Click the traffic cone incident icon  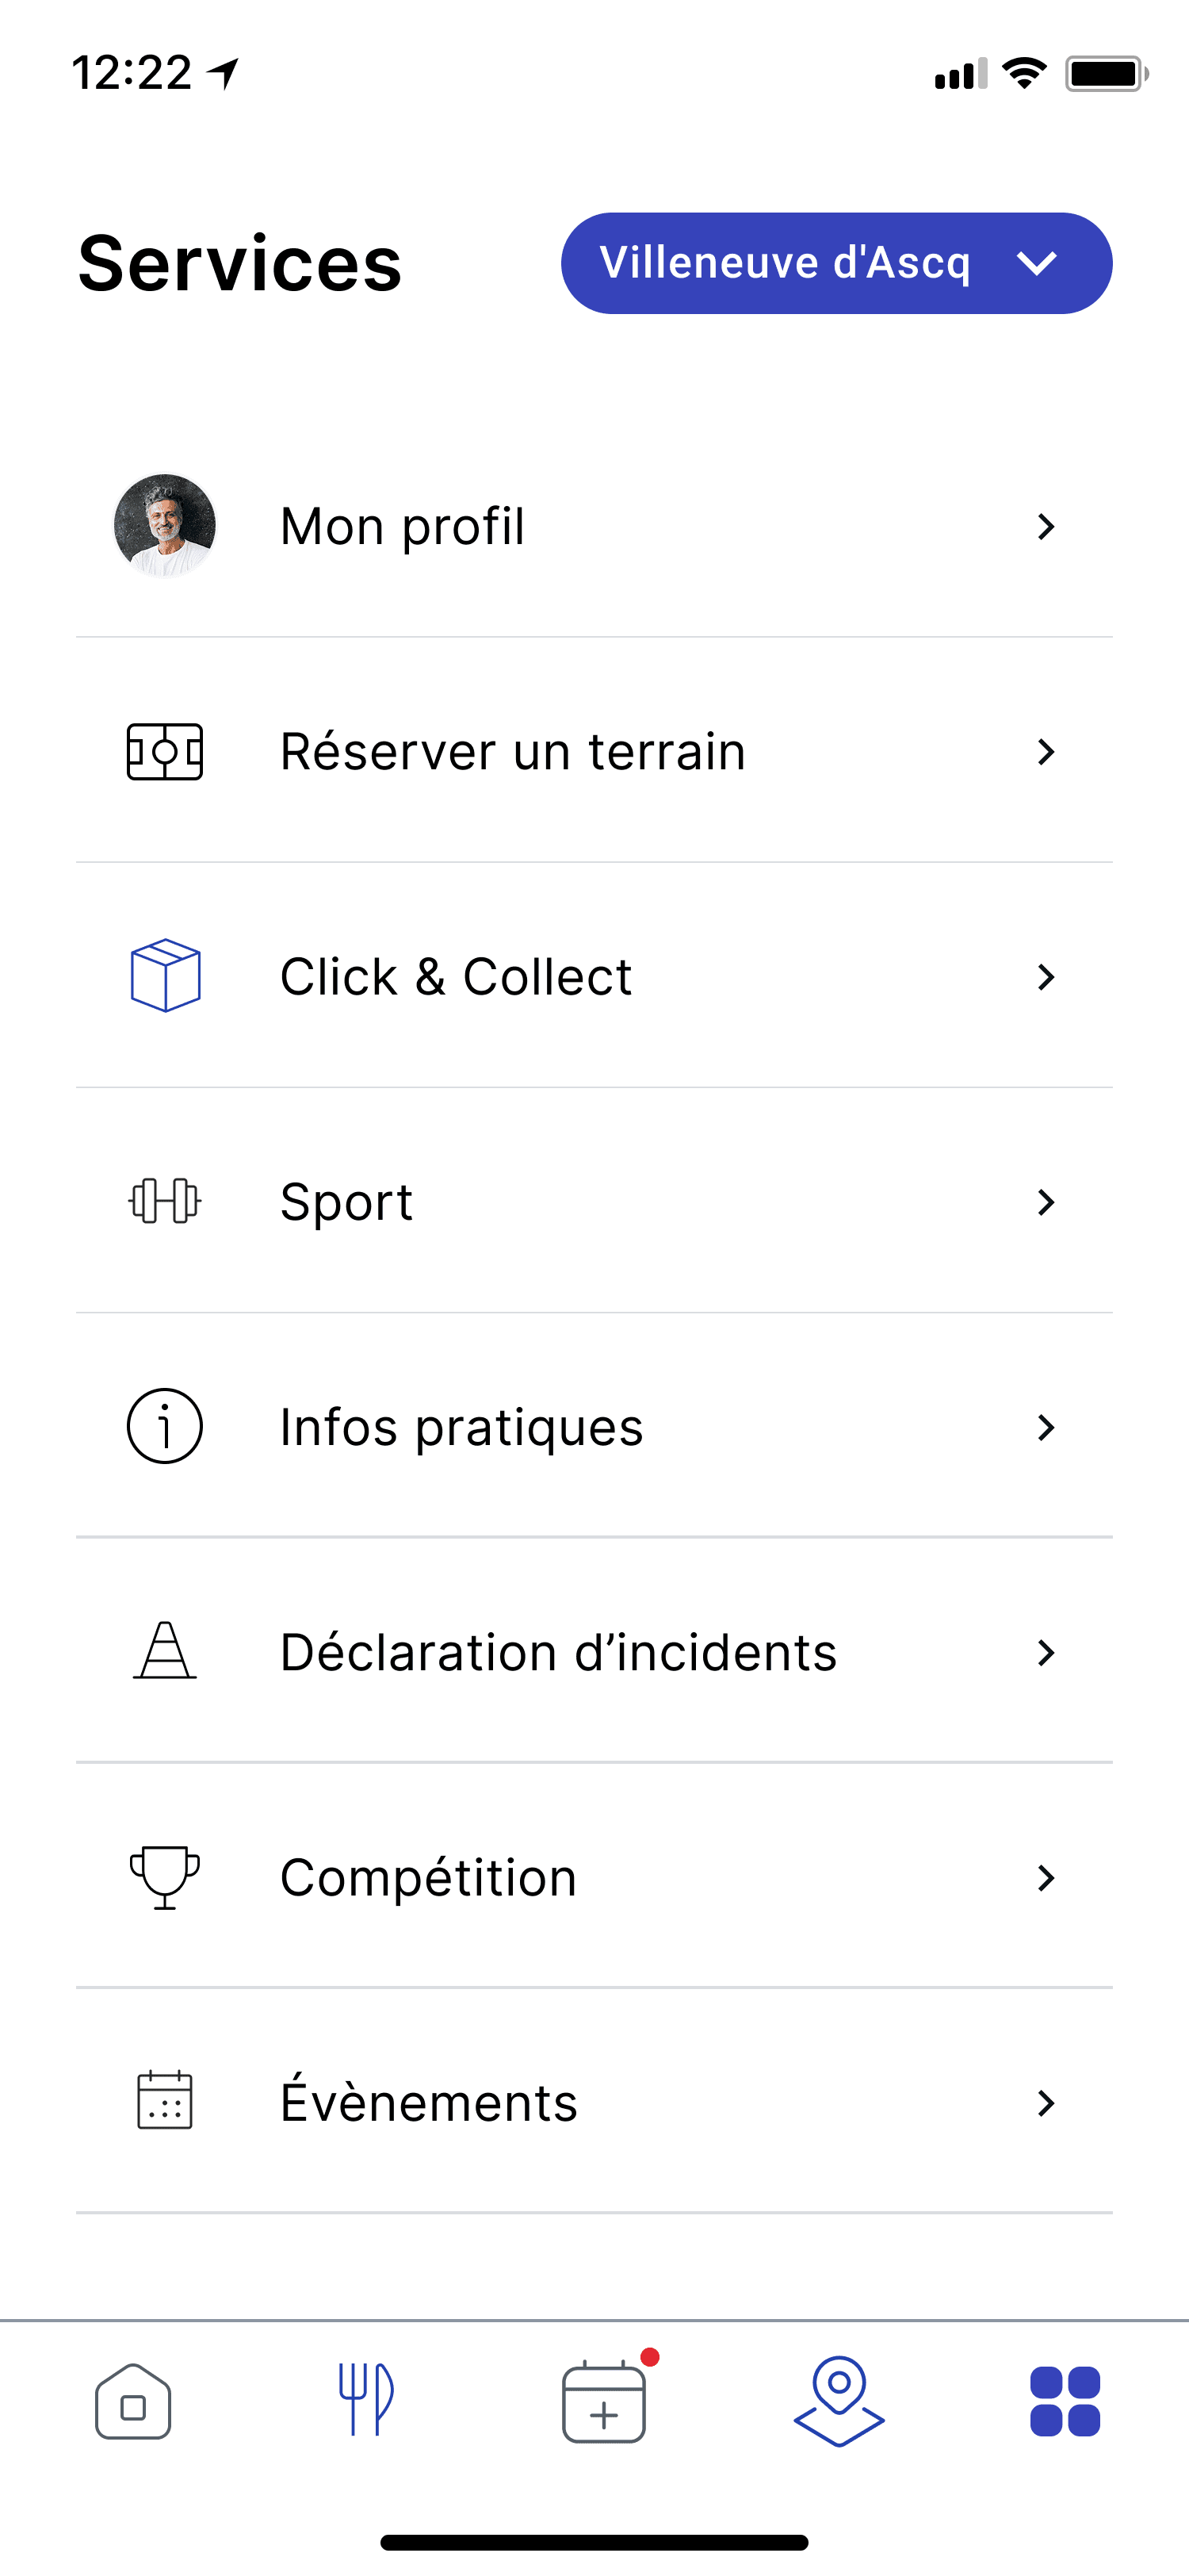coord(165,1651)
